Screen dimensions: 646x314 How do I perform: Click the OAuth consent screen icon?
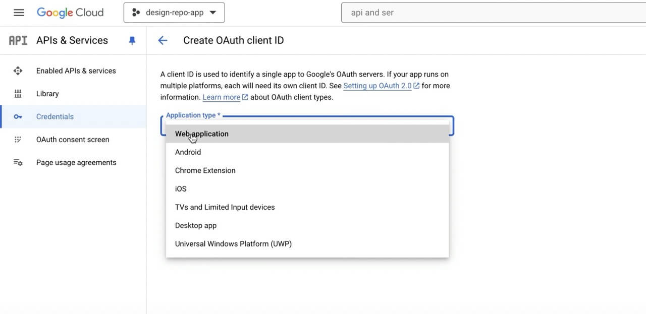coord(18,140)
